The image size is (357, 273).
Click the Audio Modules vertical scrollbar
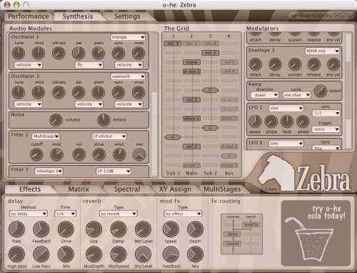coord(154,105)
